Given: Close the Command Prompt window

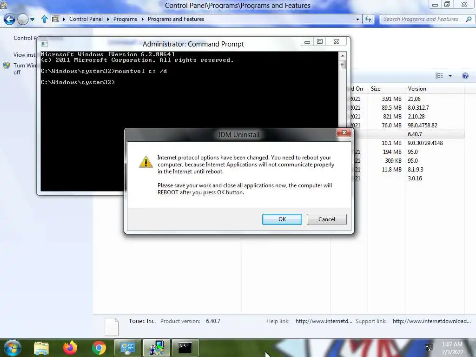Looking at the screenshot, I should point(336,41).
